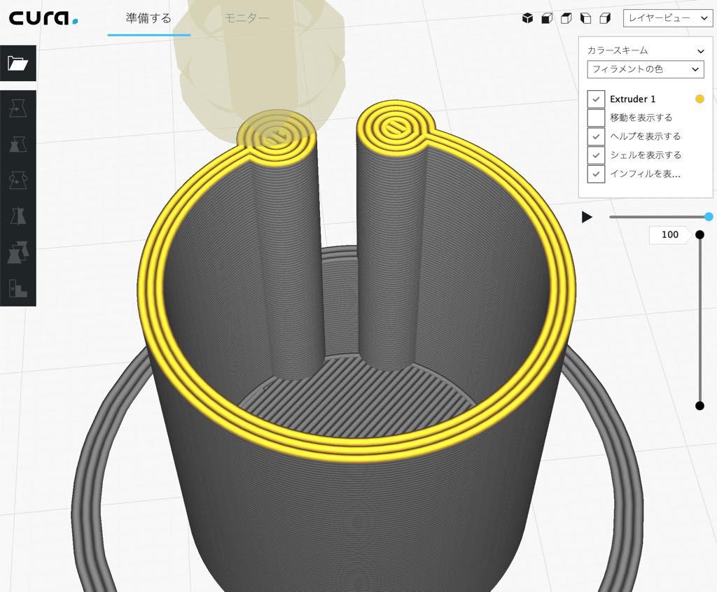Viewport: 717px width, 592px height.
Task: Switch to the 準備する tab
Action: (148, 18)
